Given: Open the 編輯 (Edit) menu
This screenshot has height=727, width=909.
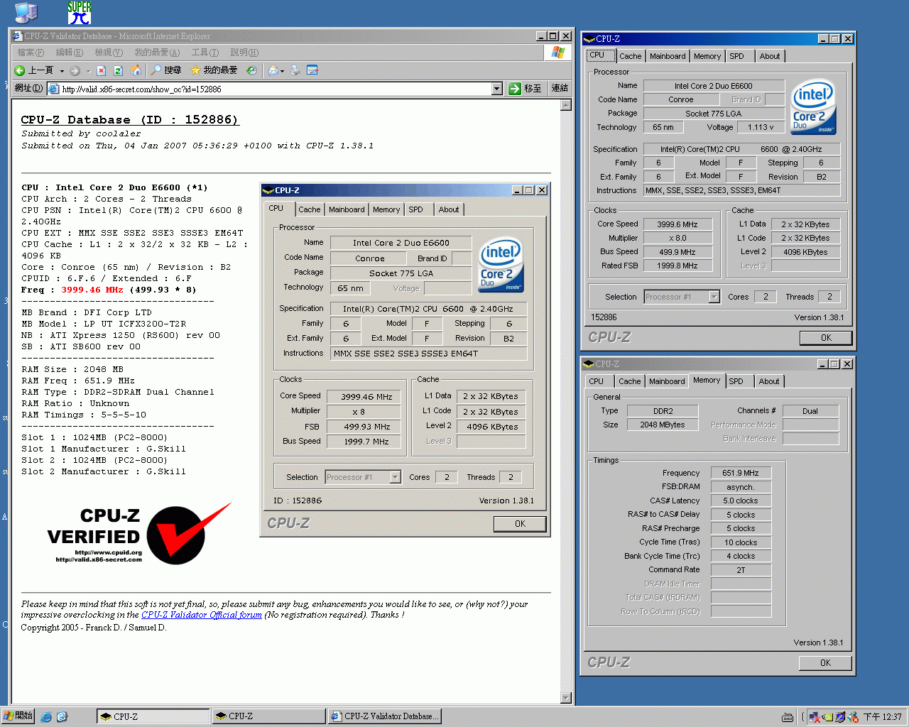Looking at the screenshot, I should coord(69,53).
